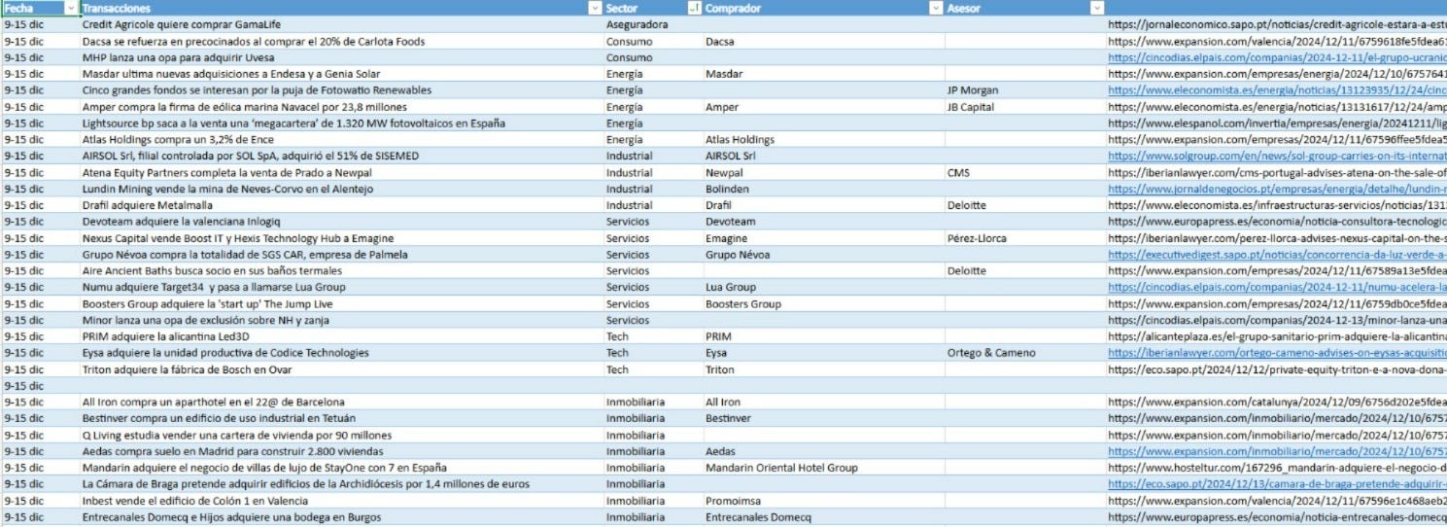
Task: Select the 'Atlas Holdings' comprador cell
Action: pyautogui.click(x=823, y=139)
